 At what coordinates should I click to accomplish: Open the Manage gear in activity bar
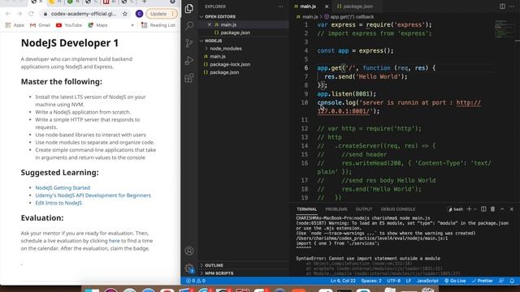click(189, 268)
